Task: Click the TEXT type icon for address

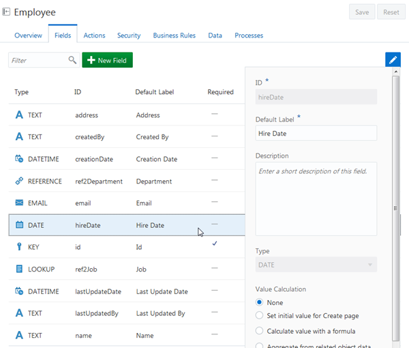Action: point(19,115)
